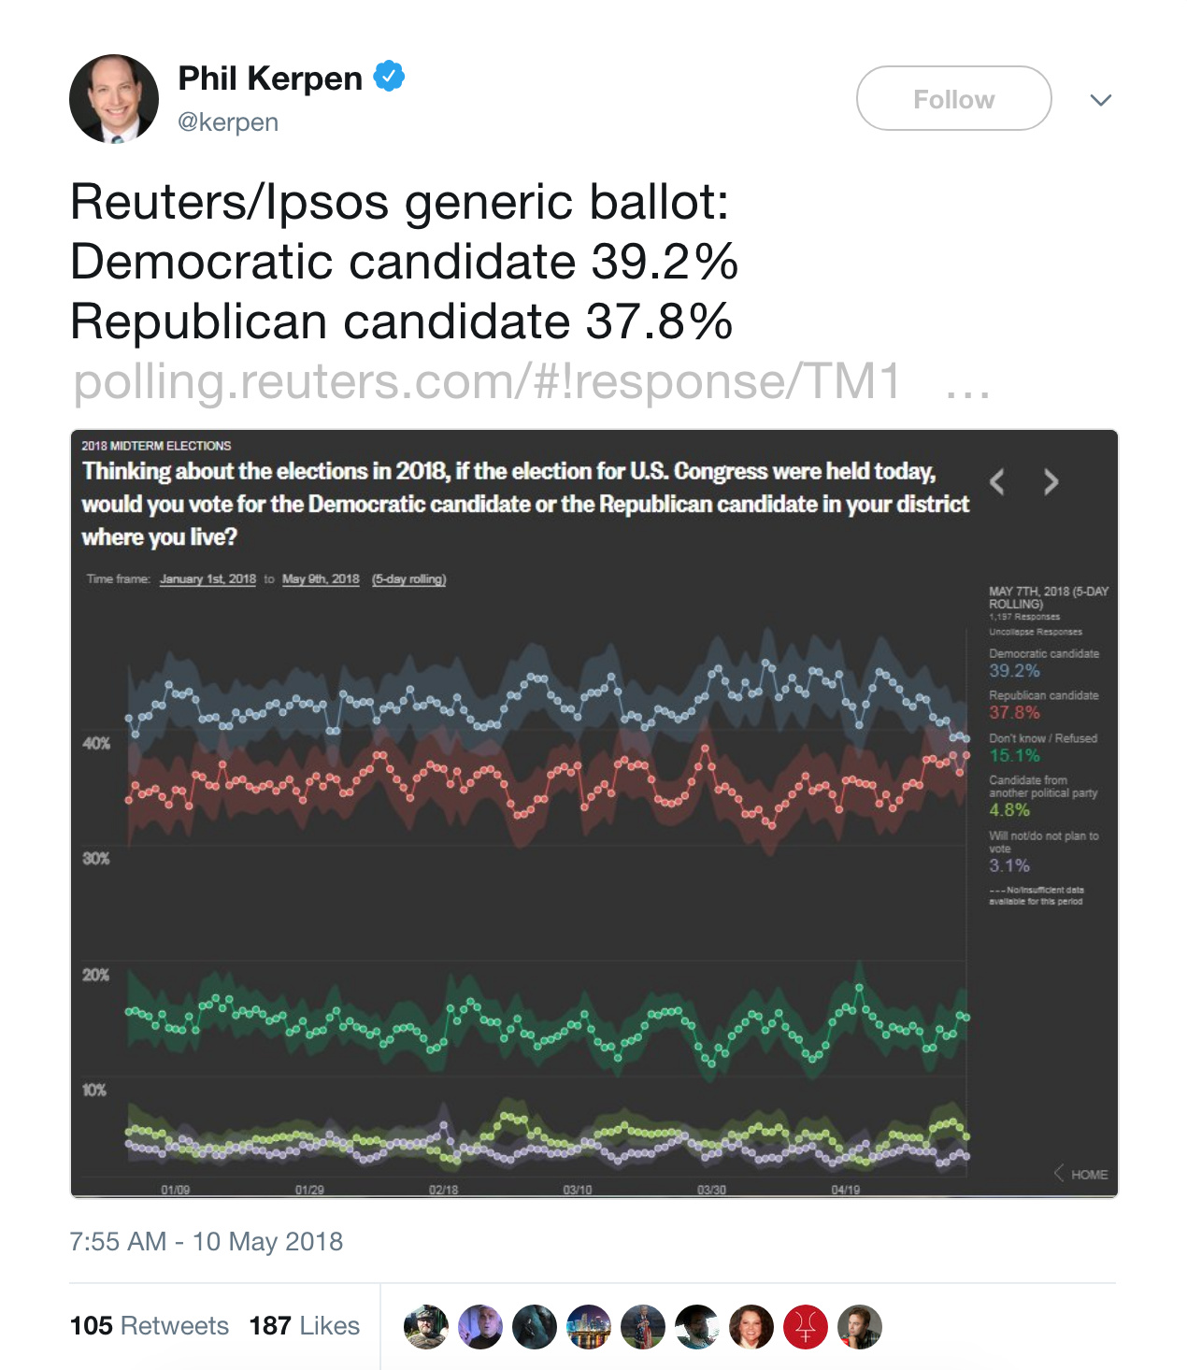Open the smiling red-haired woman liker avatar
The height and width of the screenshot is (1370, 1187).
751,1327
